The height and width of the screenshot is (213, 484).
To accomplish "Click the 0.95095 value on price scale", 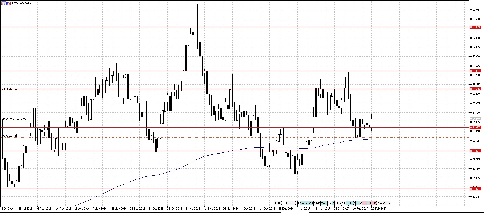I will 476,103.
